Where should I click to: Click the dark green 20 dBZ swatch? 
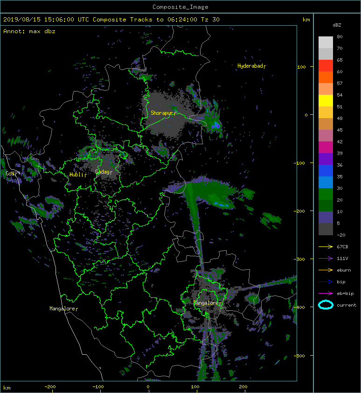[326, 205]
